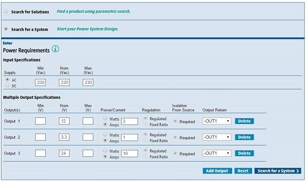Choose Fixed Ratio for Output 1

(145, 124)
